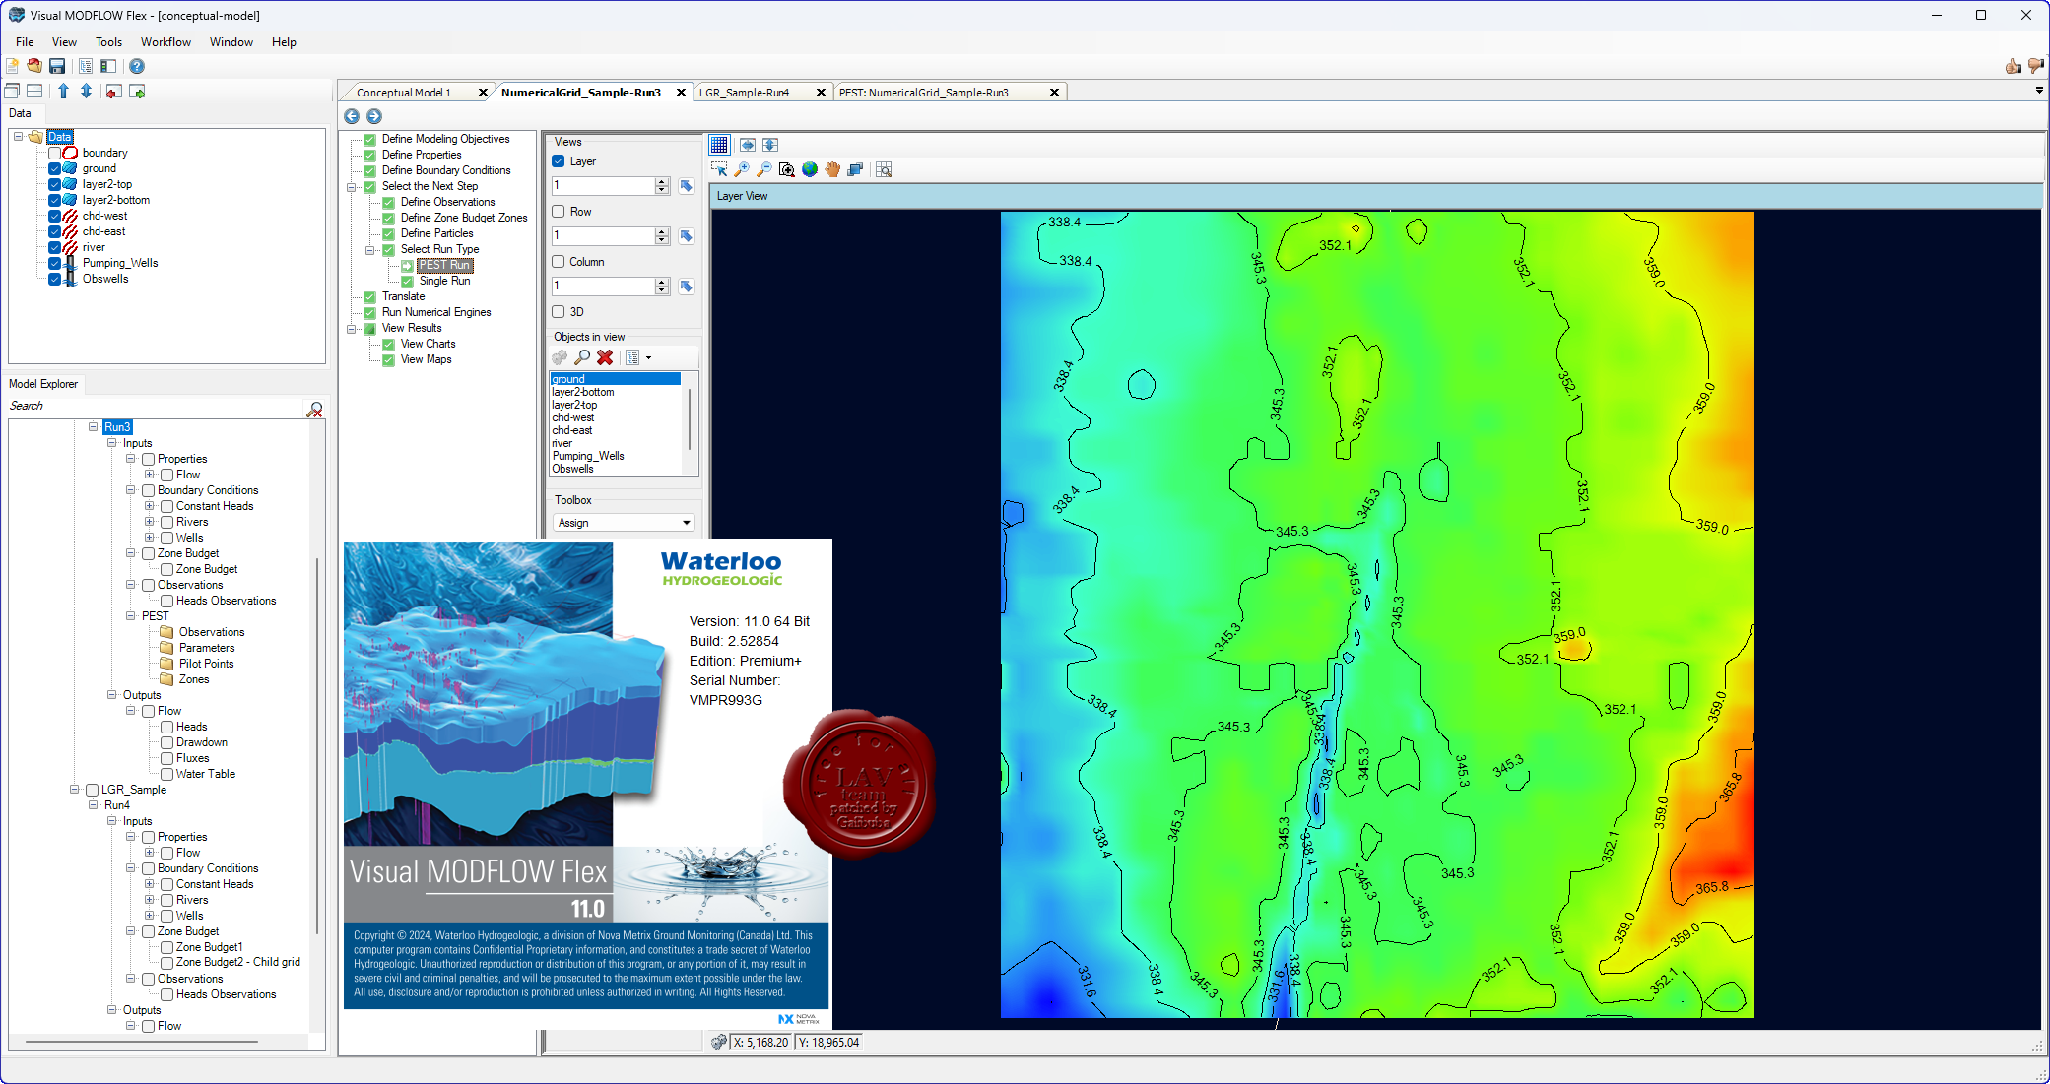
Task: Click the blue arrow button next to Layer value
Action: click(x=687, y=186)
